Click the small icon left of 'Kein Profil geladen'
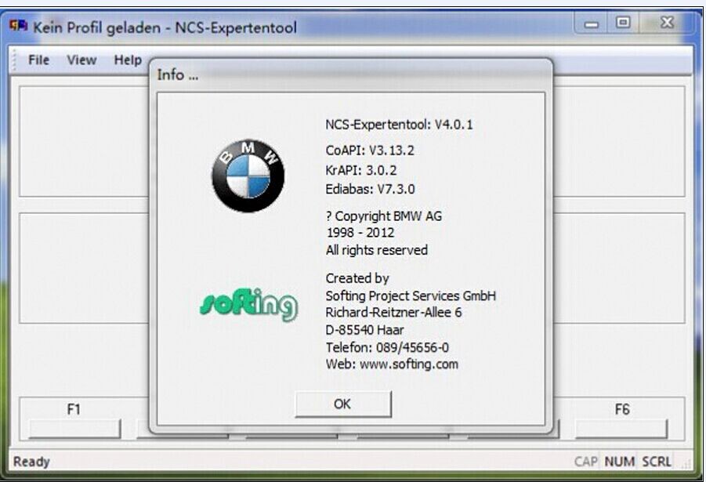 (x=18, y=26)
